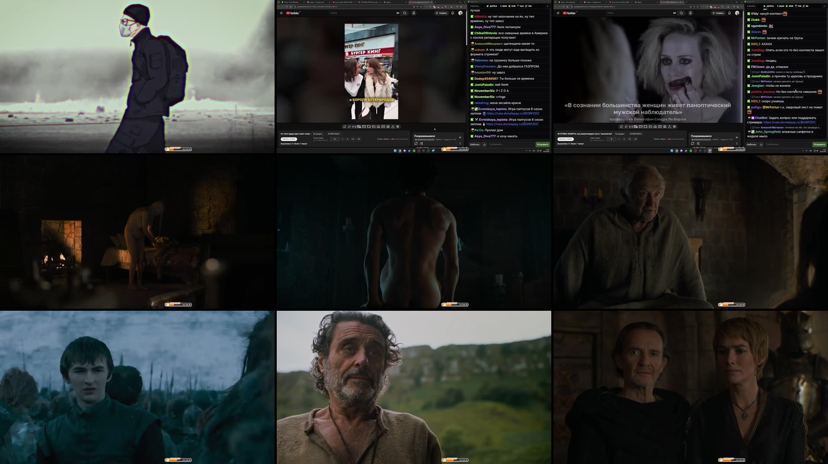This screenshot has width=828, height=464.
Task: Click КОПИРОВАТЬ button in Burger King video window
Action: click(334, 134)
